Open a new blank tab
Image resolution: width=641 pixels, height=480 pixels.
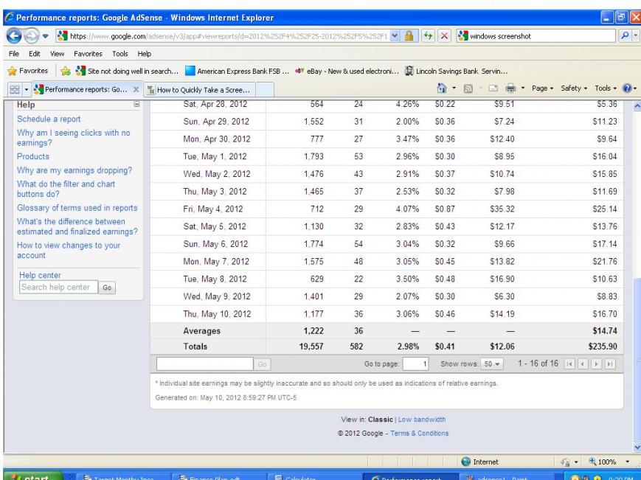pyautogui.click(x=265, y=89)
